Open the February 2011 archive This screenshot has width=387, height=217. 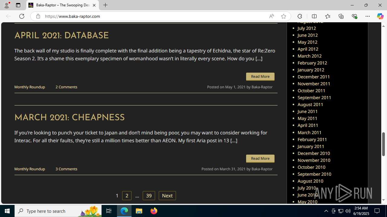coord(312,139)
